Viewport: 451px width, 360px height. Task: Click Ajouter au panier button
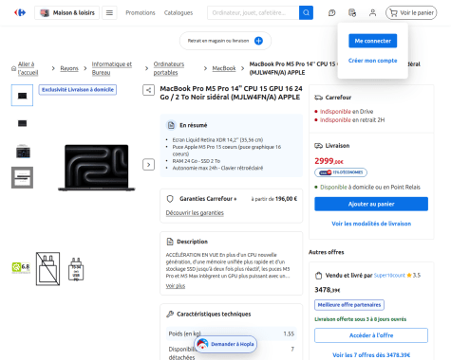click(x=371, y=204)
